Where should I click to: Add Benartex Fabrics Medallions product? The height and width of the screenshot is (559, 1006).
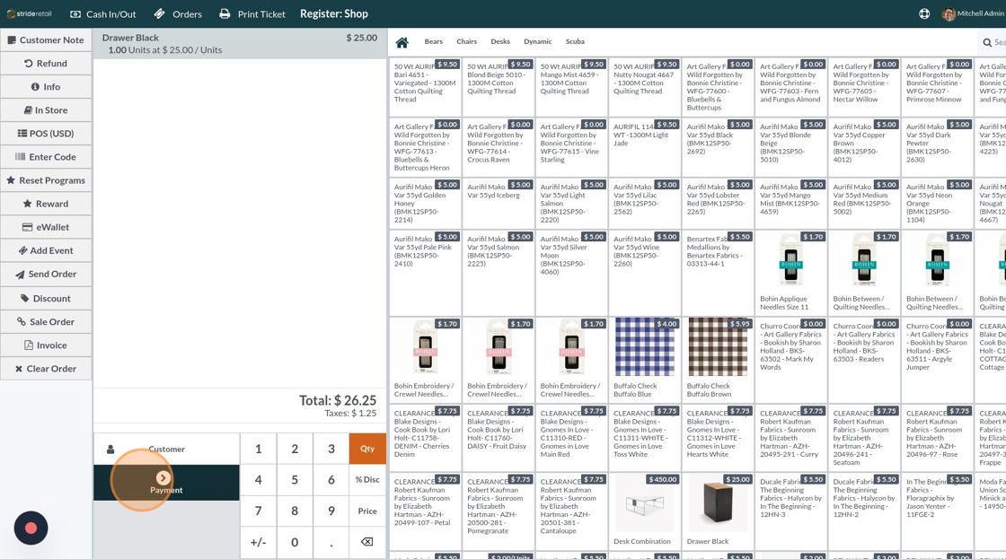pos(718,272)
